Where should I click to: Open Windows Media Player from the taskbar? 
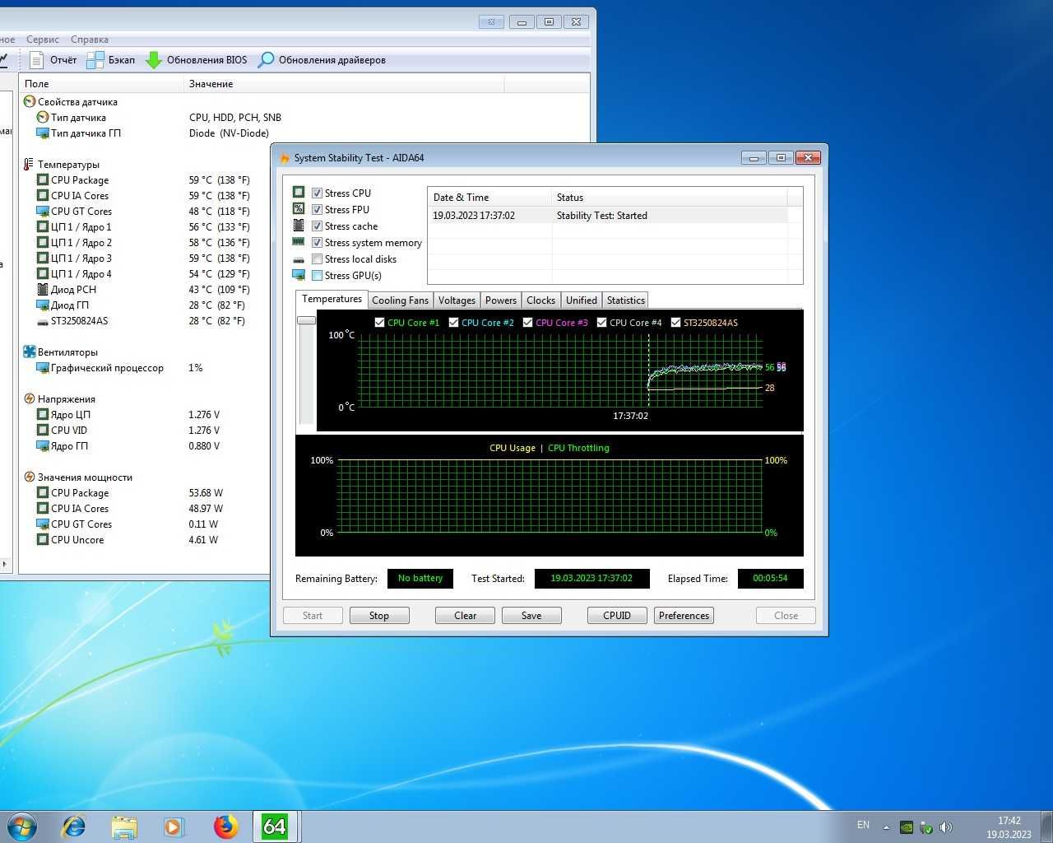(x=174, y=826)
